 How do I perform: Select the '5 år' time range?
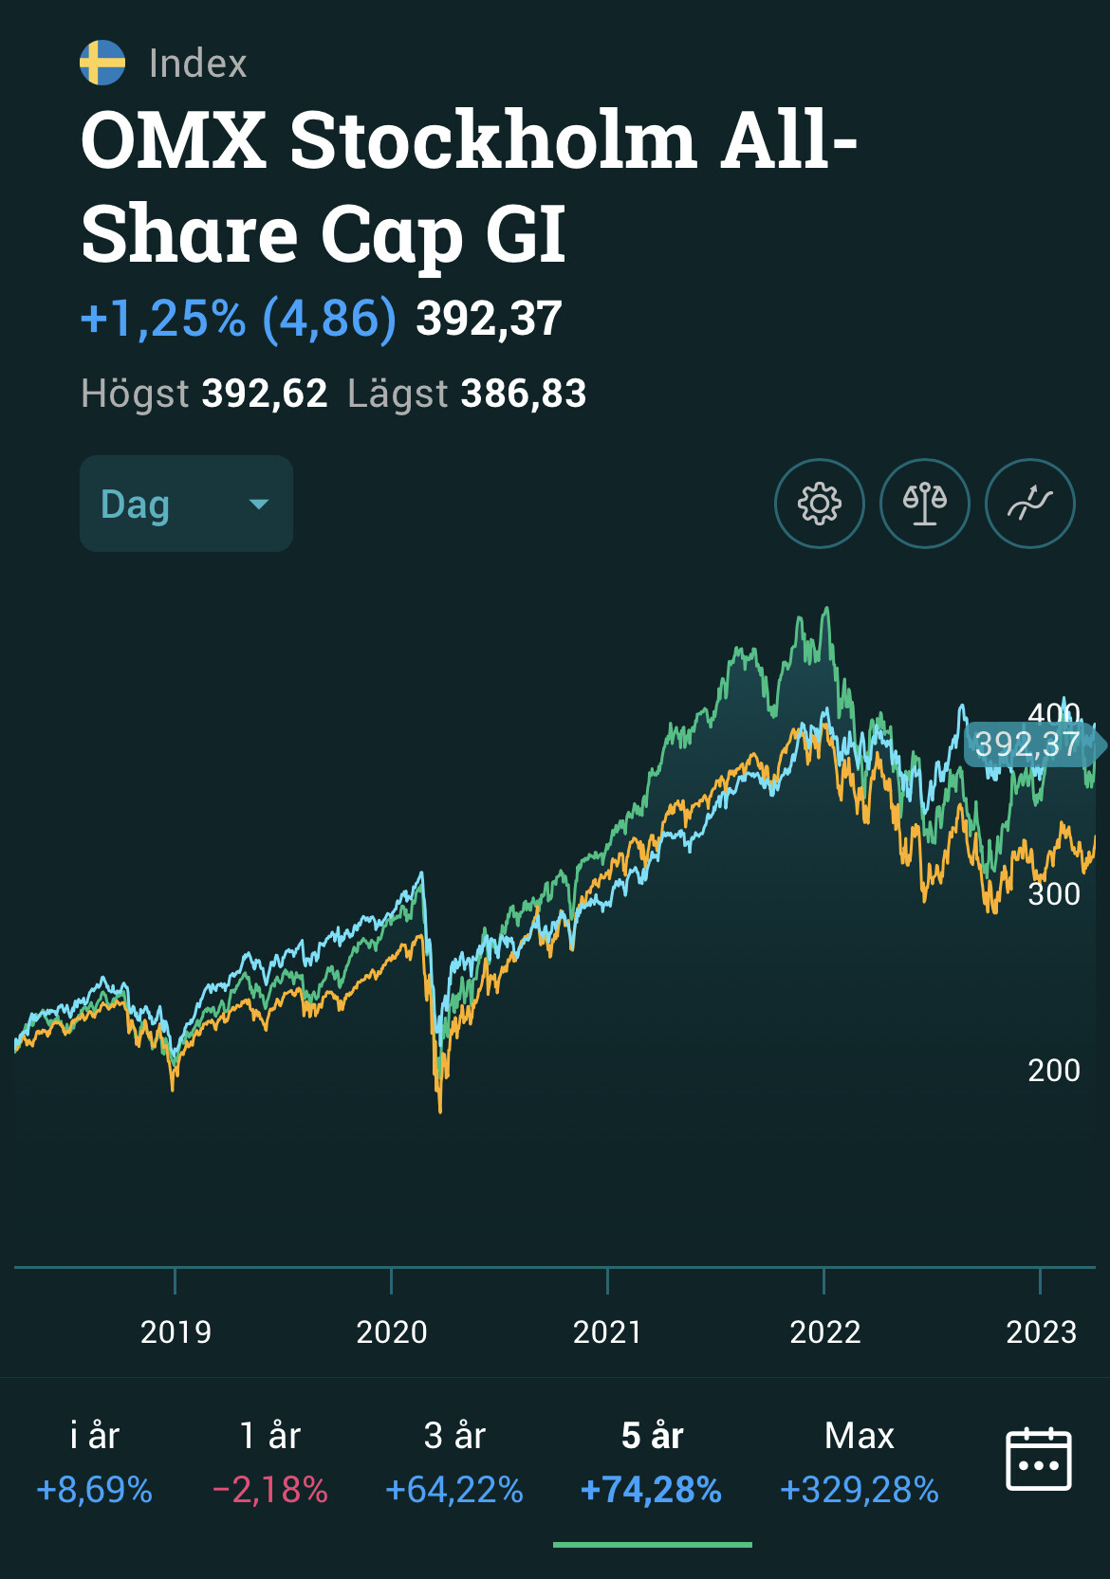652,1461
